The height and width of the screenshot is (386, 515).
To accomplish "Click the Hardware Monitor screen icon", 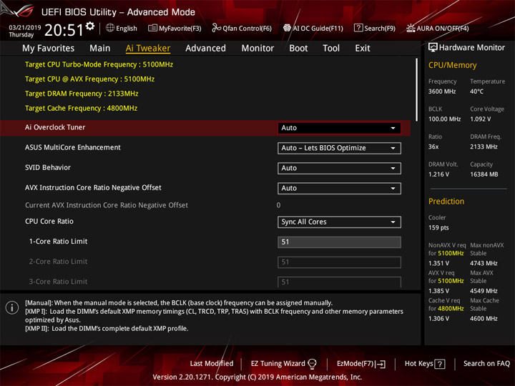I will (433, 48).
